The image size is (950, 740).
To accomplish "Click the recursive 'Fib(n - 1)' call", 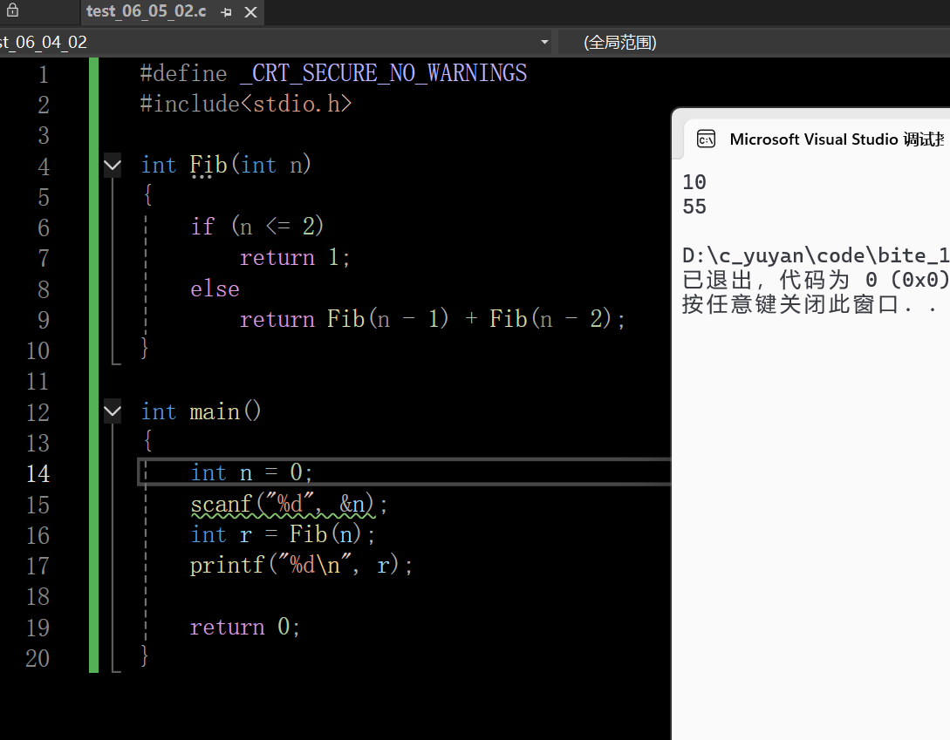I will point(387,318).
